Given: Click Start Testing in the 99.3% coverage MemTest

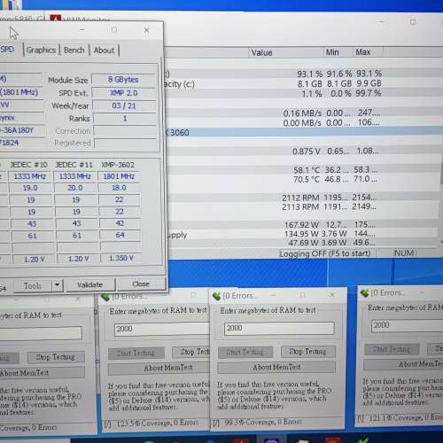Looking at the screenshot, I should pos(245,352).
